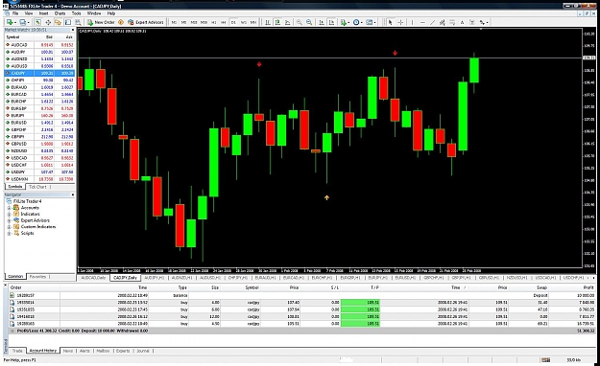Open the Indicators list dropdown
This screenshot has height=366, width=600.
(x=345, y=22)
